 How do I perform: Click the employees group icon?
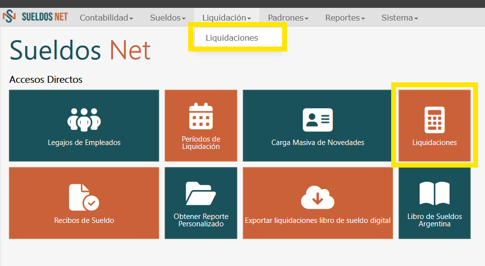coord(84,120)
